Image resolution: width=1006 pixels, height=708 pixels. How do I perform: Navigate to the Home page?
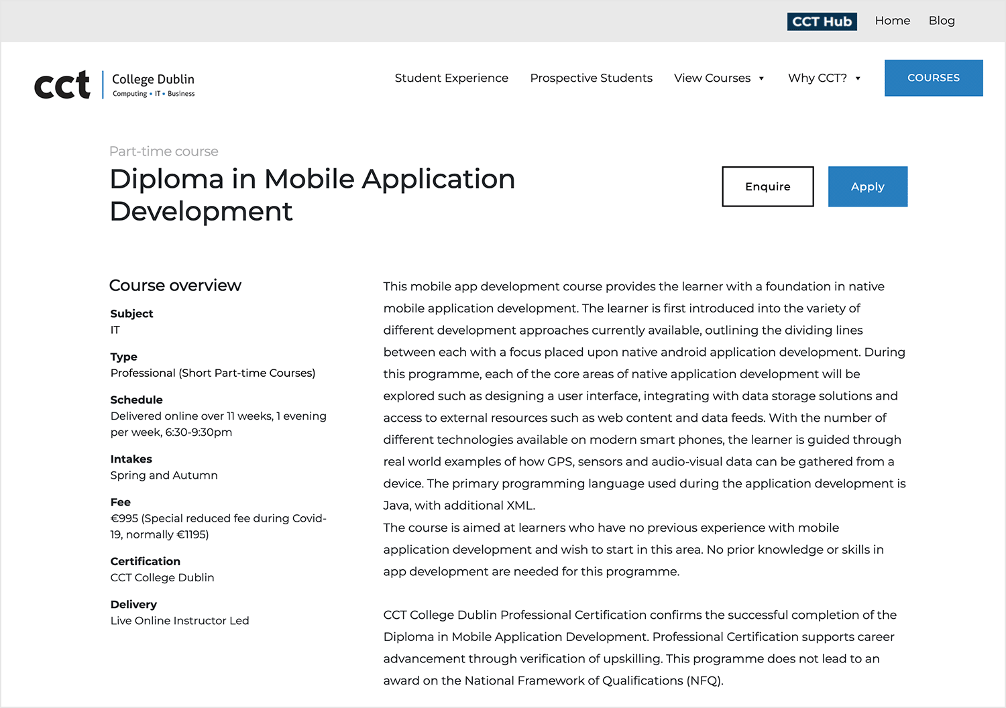click(892, 21)
